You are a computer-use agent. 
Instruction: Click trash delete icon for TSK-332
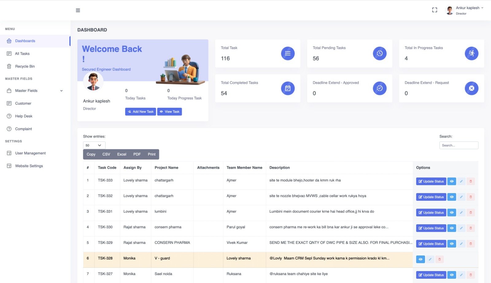(x=470, y=197)
